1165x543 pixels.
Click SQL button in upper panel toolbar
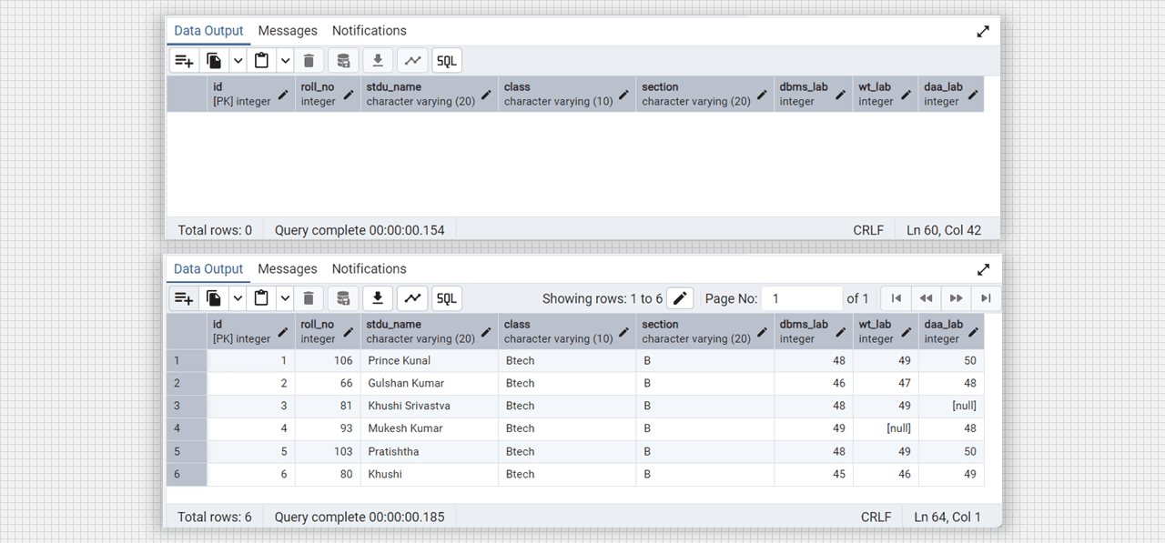pos(447,61)
